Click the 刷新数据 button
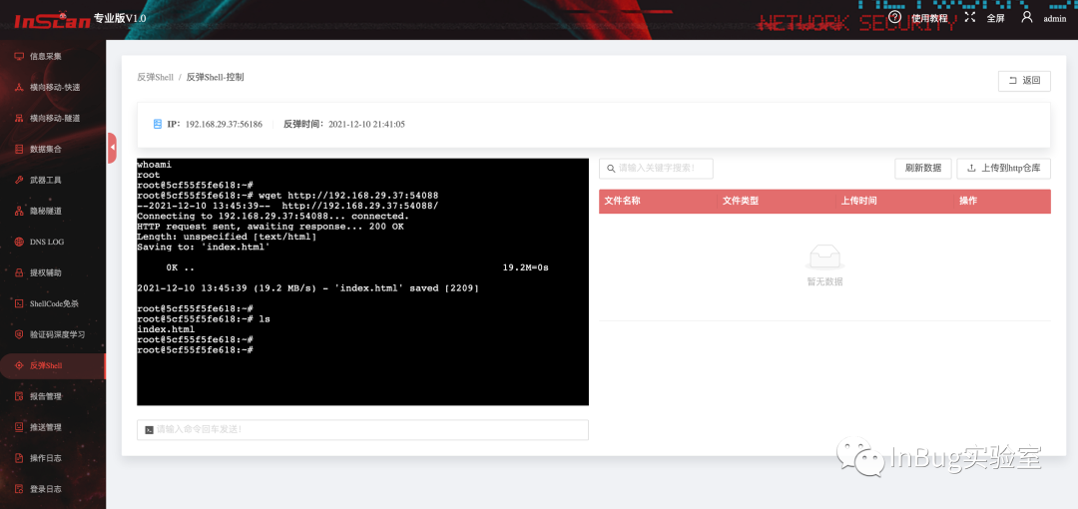 click(923, 169)
